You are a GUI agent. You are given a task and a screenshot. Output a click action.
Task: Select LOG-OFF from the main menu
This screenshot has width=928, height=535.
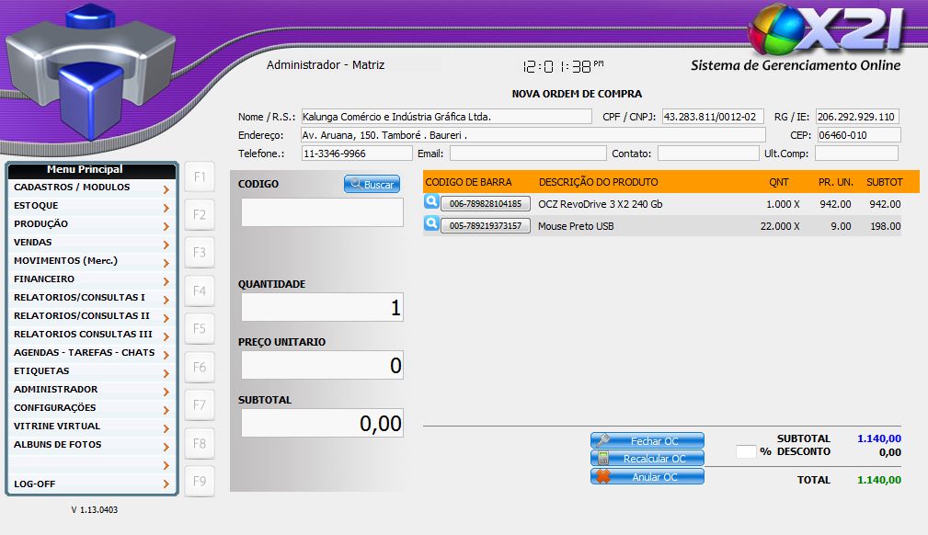[35, 484]
